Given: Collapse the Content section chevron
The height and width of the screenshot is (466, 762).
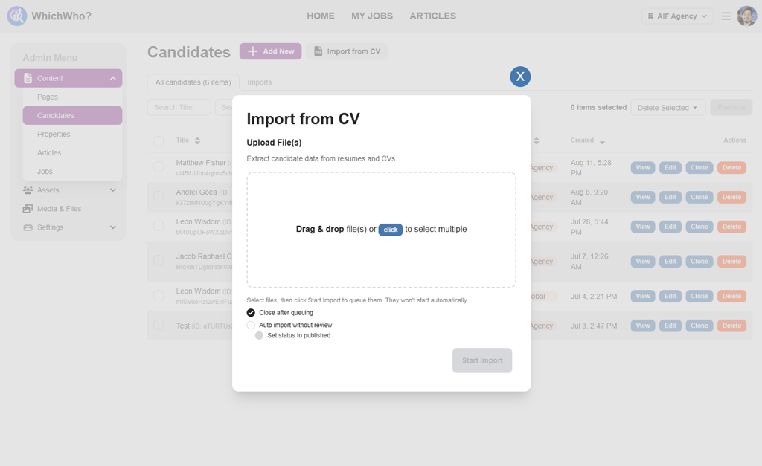Looking at the screenshot, I should (113, 78).
